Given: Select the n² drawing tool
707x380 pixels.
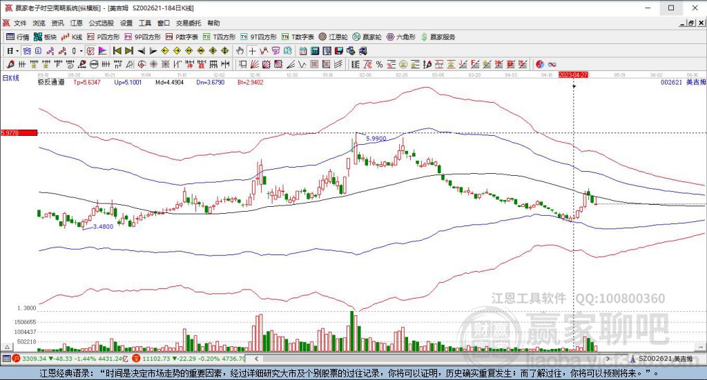Looking at the screenshot, I should point(117,64).
